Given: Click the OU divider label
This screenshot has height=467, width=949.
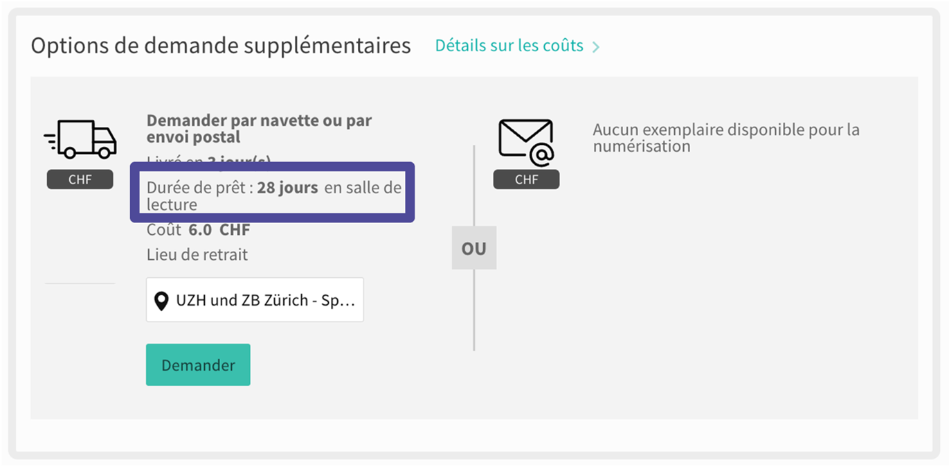Looking at the screenshot, I should coord(473,248).
